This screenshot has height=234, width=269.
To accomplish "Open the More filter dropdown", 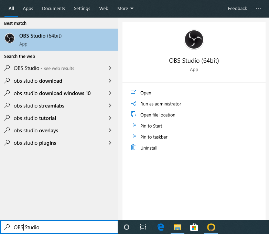I will 125,8.
